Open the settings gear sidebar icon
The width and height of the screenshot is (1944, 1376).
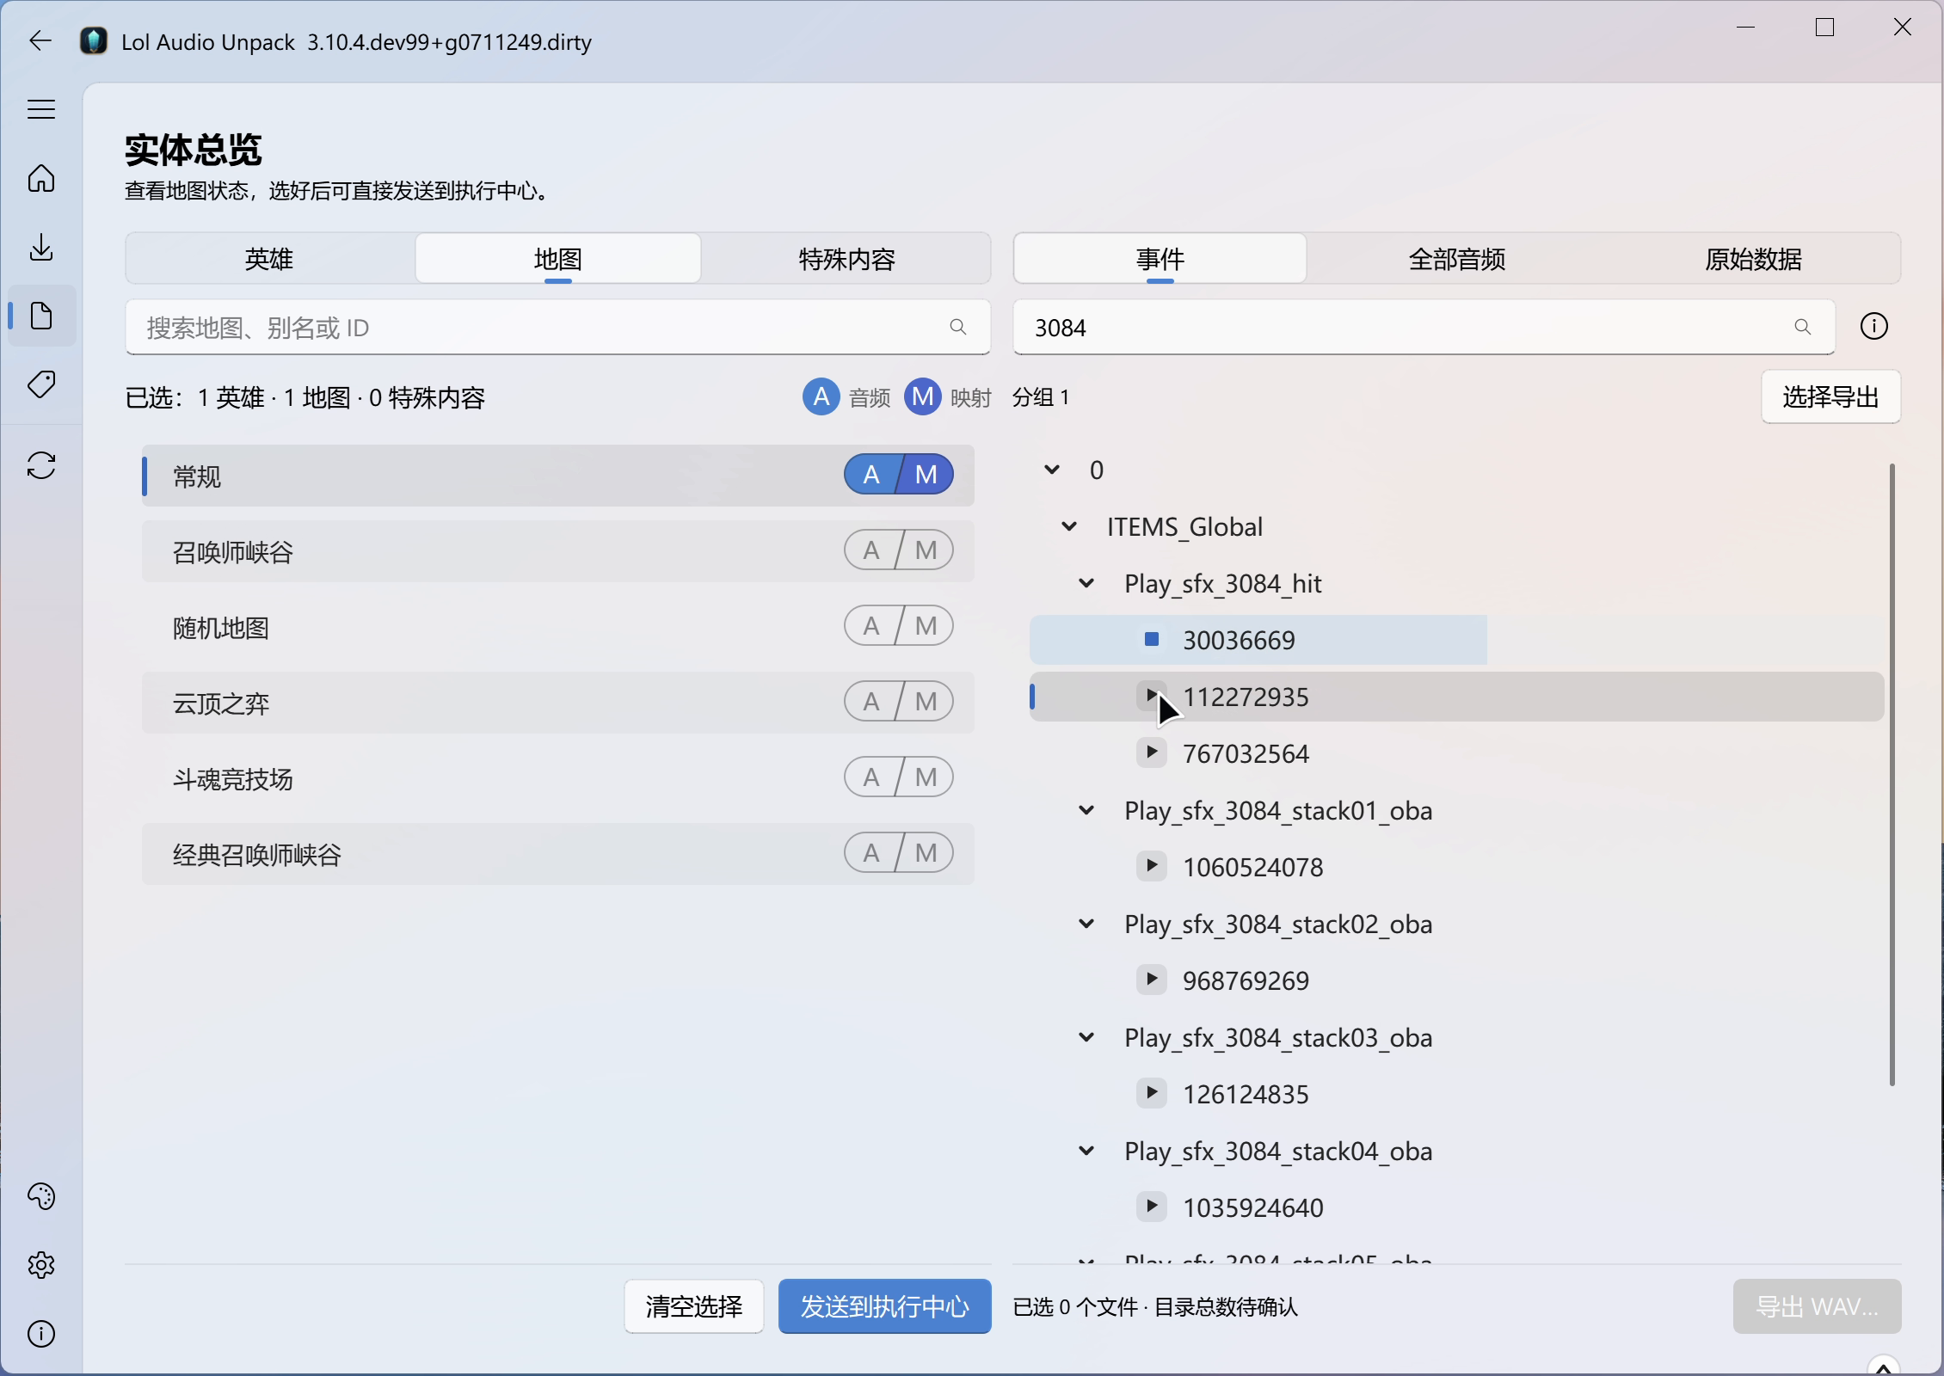[x=41, y=1265]
